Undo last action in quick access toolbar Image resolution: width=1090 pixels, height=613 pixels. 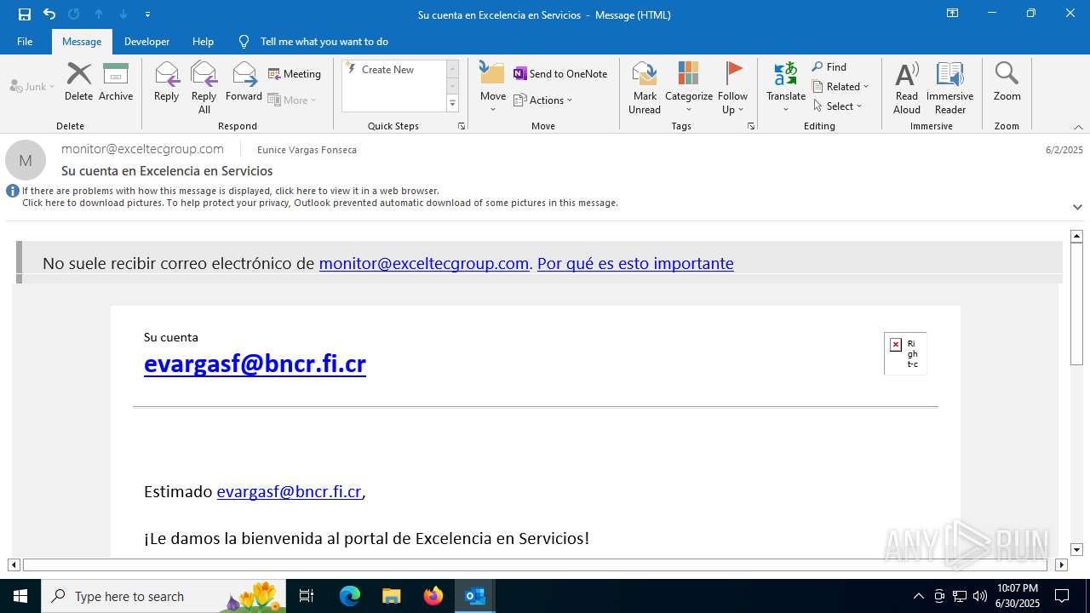click(x=49, y=14)
